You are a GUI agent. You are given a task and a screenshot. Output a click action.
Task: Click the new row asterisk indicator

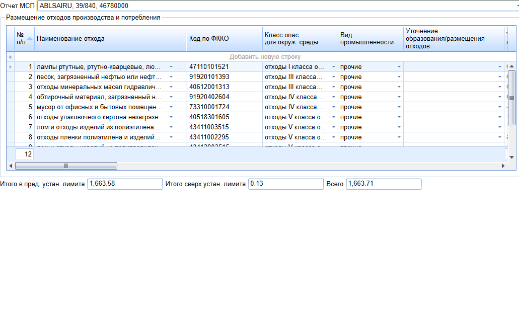[x=10, y=57]
